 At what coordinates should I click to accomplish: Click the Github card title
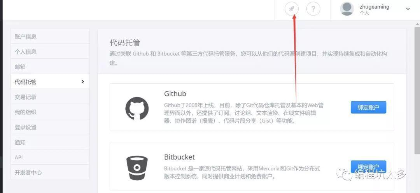coord(175,93)
